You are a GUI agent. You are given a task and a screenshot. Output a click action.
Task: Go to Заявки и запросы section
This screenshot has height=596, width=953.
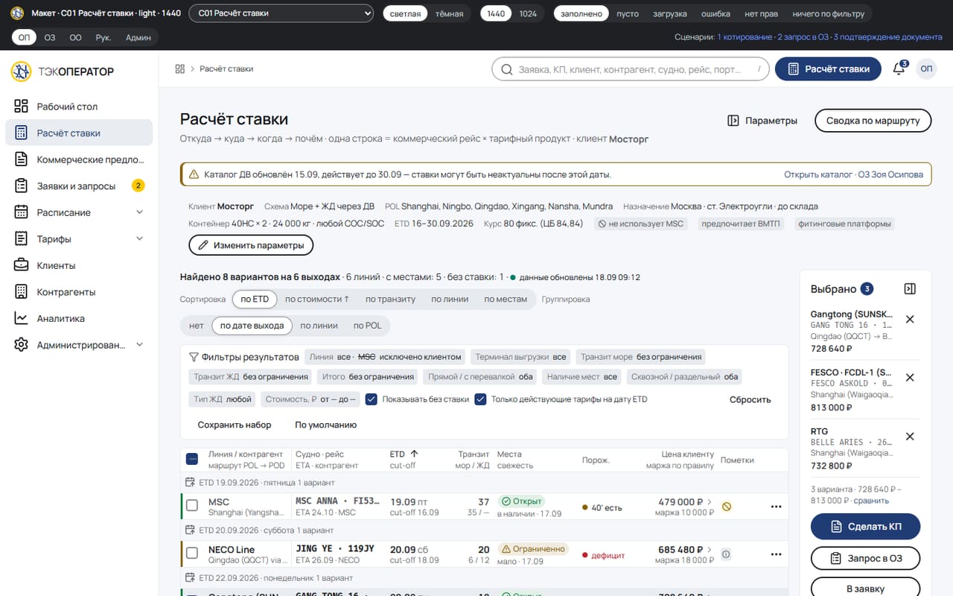pos(79,186)
